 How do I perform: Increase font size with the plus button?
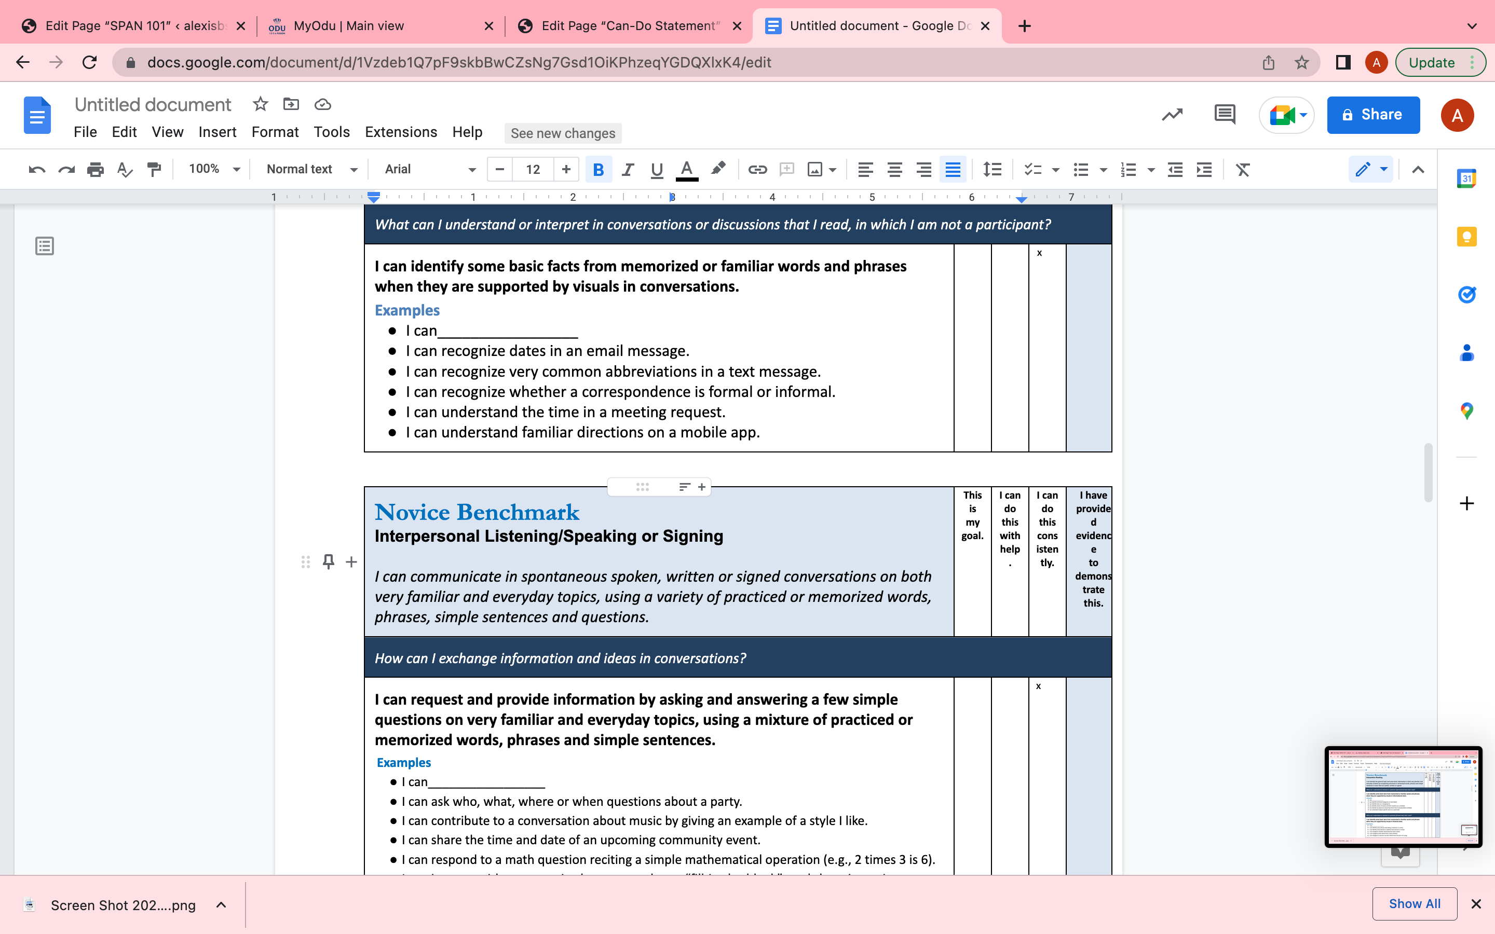(566, 169)
